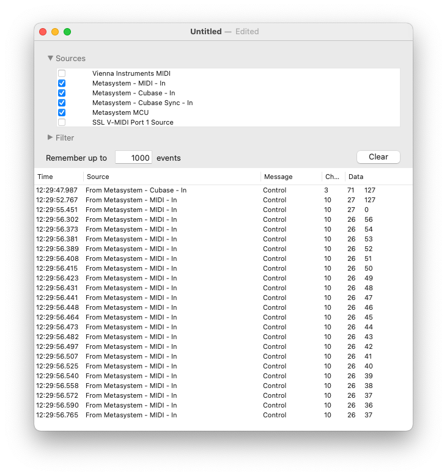Click the Data column header

pyautogui.click(x=379, y=177)
